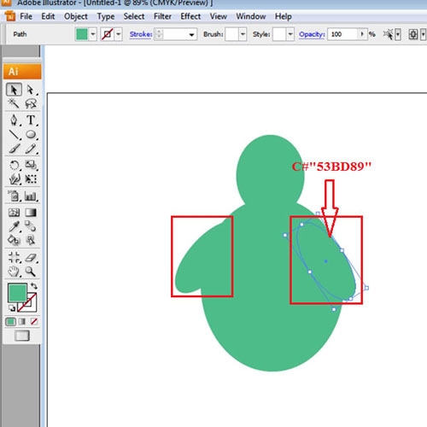Click the stroke color box in control bar
427x427 pixels.
(x=108, y=34)
